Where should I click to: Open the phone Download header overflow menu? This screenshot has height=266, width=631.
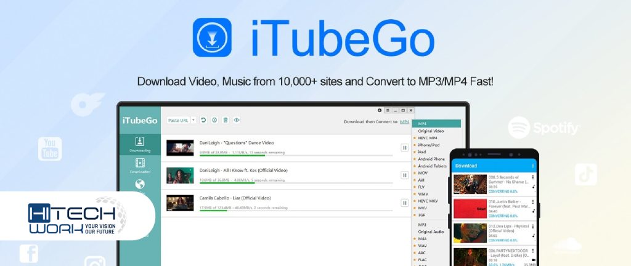coord(533,166)
